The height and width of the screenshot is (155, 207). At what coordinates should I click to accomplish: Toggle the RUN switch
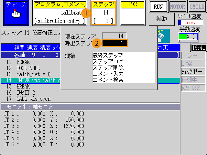pos(158,6)
